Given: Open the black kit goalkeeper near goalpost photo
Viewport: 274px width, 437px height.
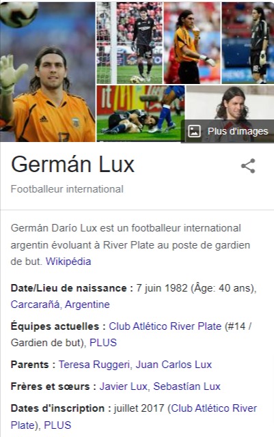Looking at the screenshot, I should (x=129, y=43).
